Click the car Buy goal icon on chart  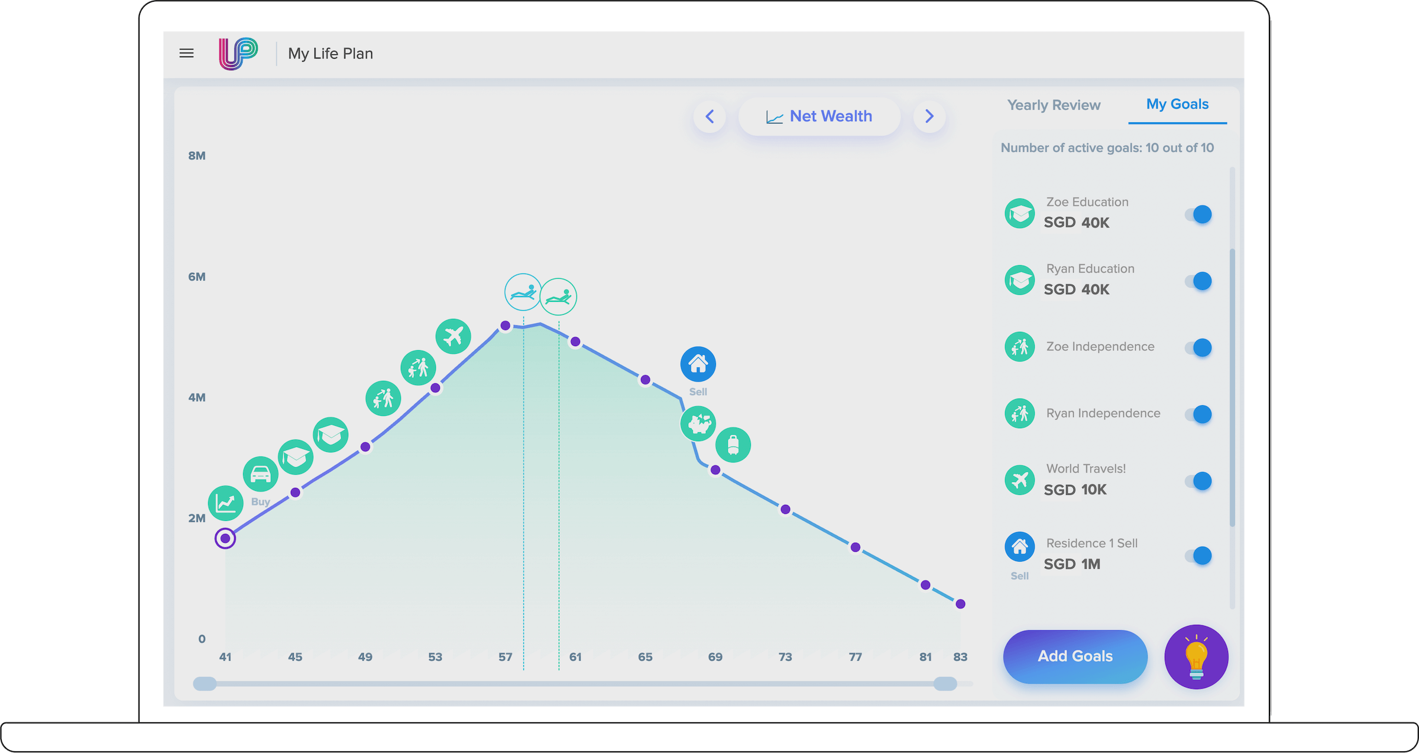click(x=261, y=474)
